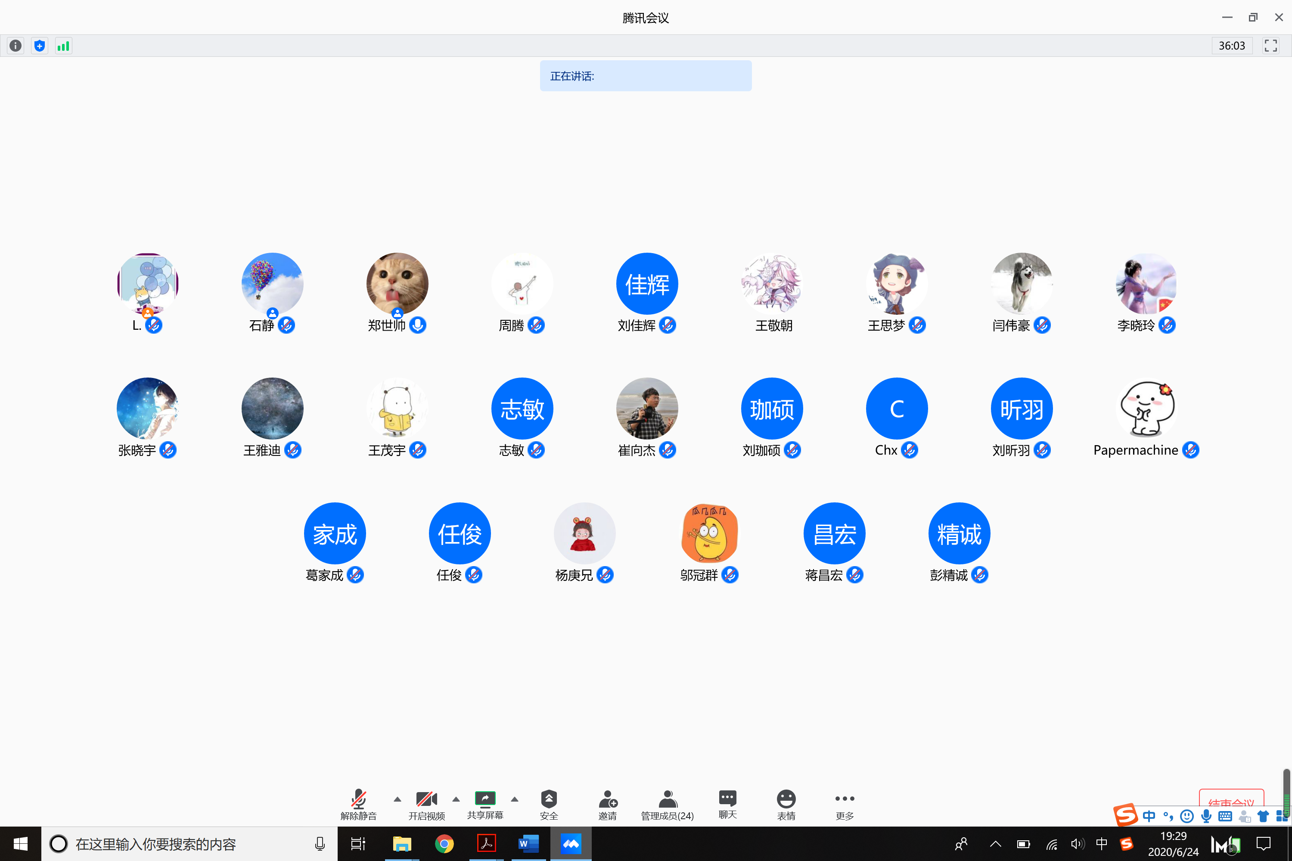Viewport: 1292px width, 861px height.
Task: Toggle 郑世帅's microphone icon
Action: coord(418,325)
